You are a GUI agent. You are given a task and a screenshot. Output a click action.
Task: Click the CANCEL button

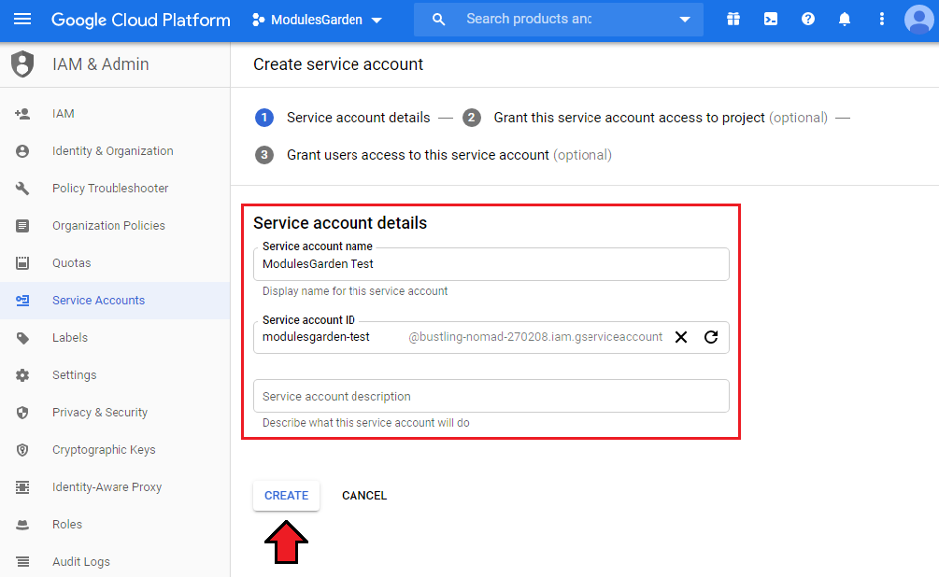pyautogui.click(x=364, y=496)
